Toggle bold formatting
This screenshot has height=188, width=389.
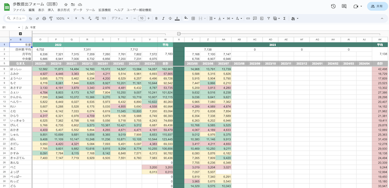tap(157, 18)
